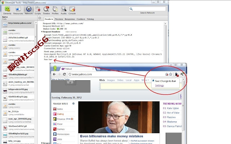Image resolution: width=231 pixels, height=144 pixels.
Task: Bookmark the page with star icon
Action: point(171,74)
